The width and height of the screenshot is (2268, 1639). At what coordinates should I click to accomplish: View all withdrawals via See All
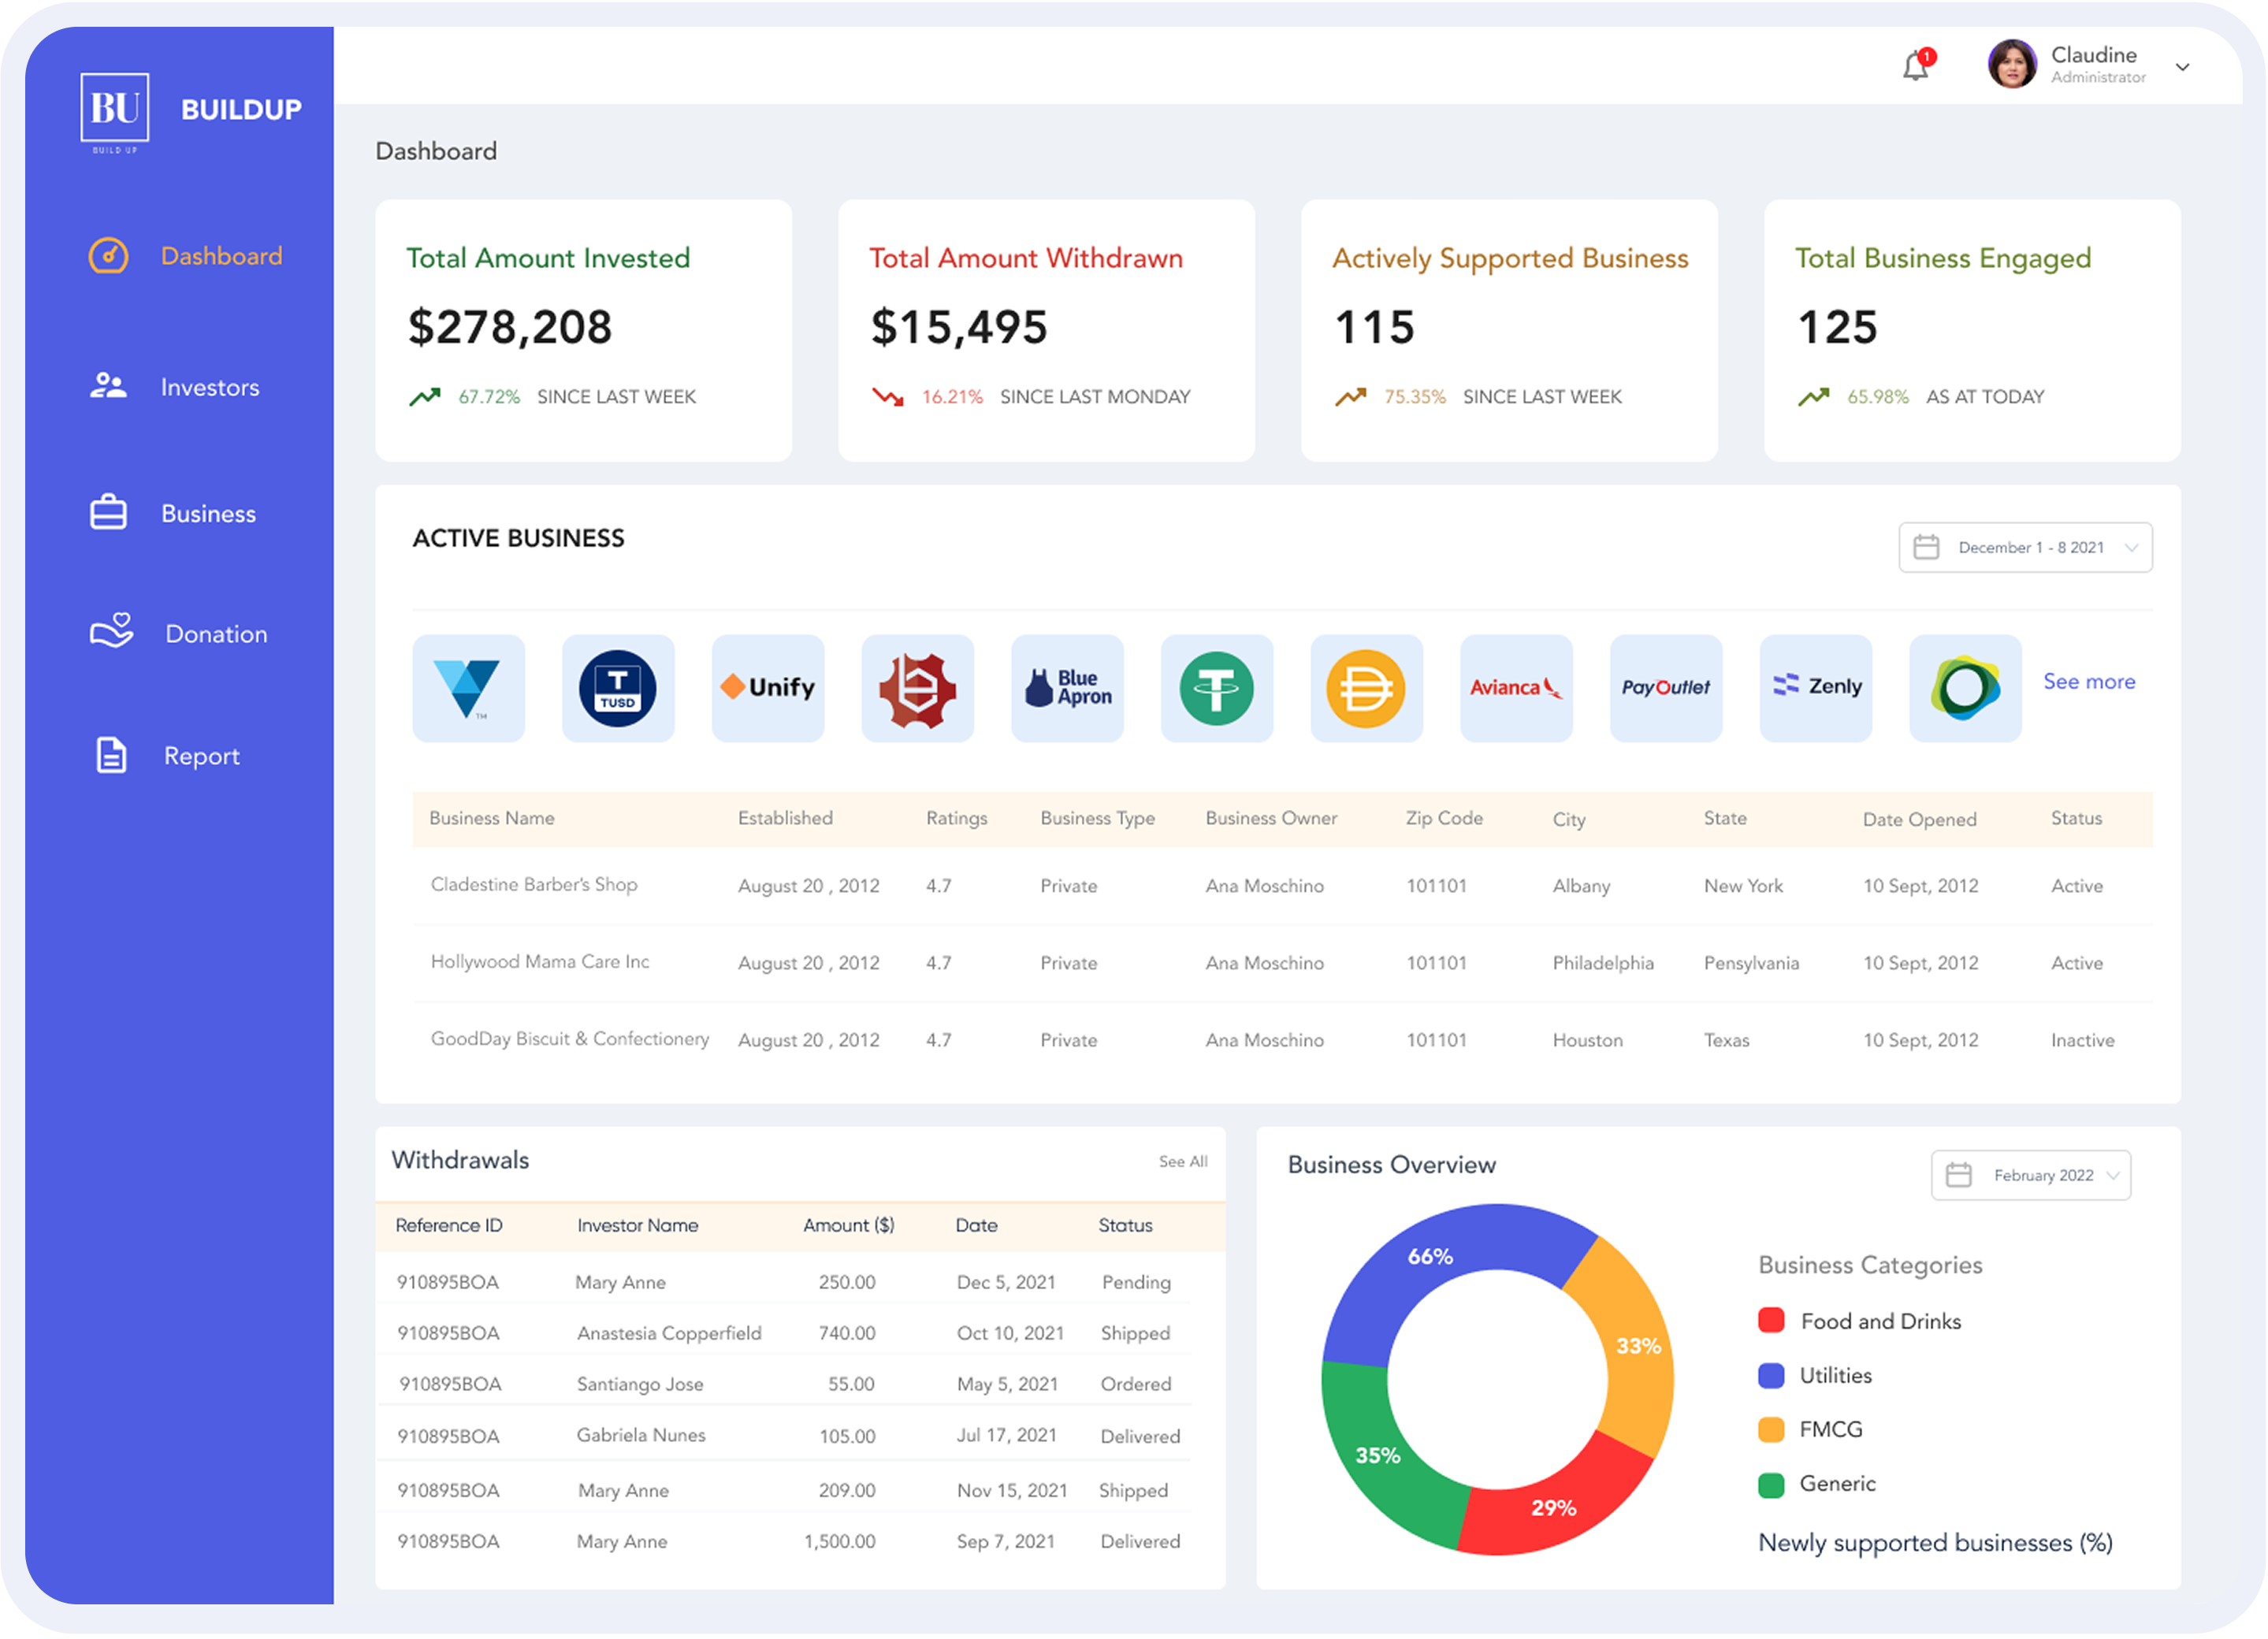tap(1183, 1161)
